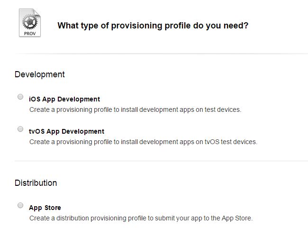Click the PROV provisioning profile file icon

point(30,24)
